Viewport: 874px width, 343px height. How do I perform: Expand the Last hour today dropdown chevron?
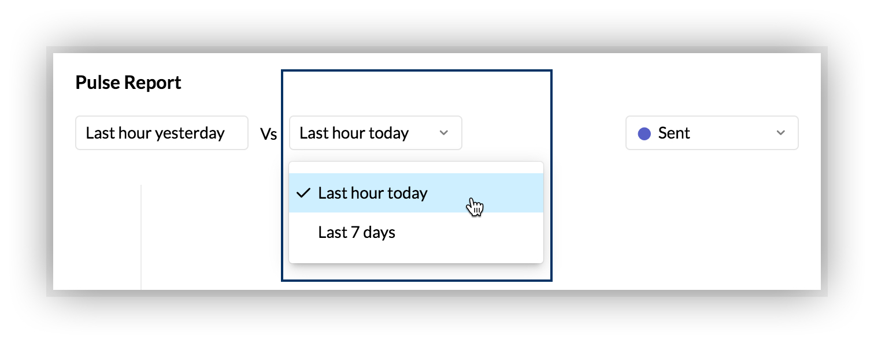(443, 133)
